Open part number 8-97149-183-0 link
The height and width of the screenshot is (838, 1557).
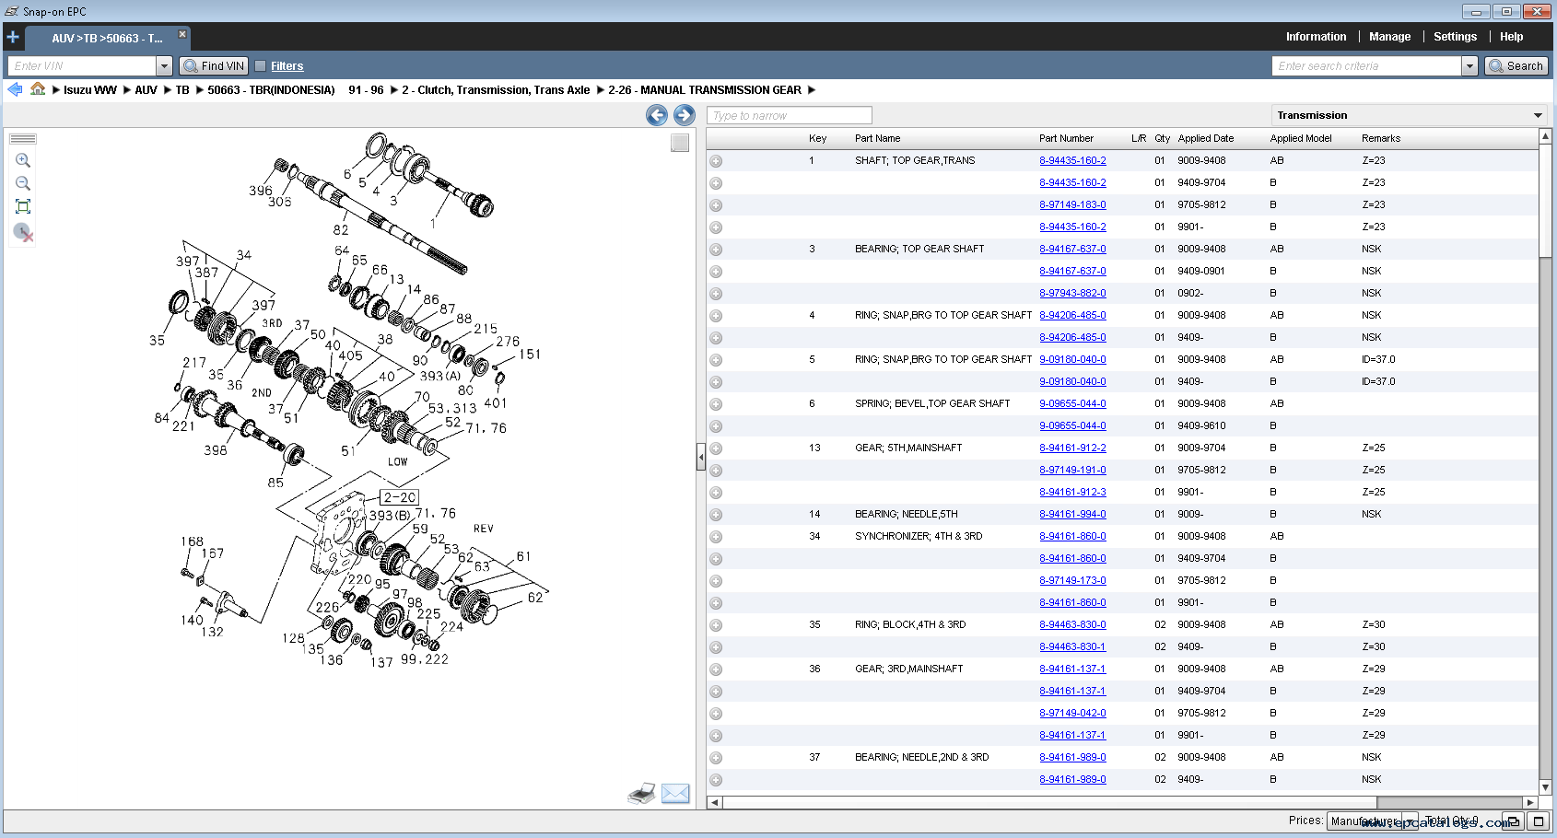(x=1072, y=204)
